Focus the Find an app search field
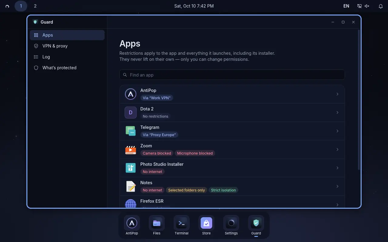The width and height of the screenshot is (388, 242). (232, 75)
